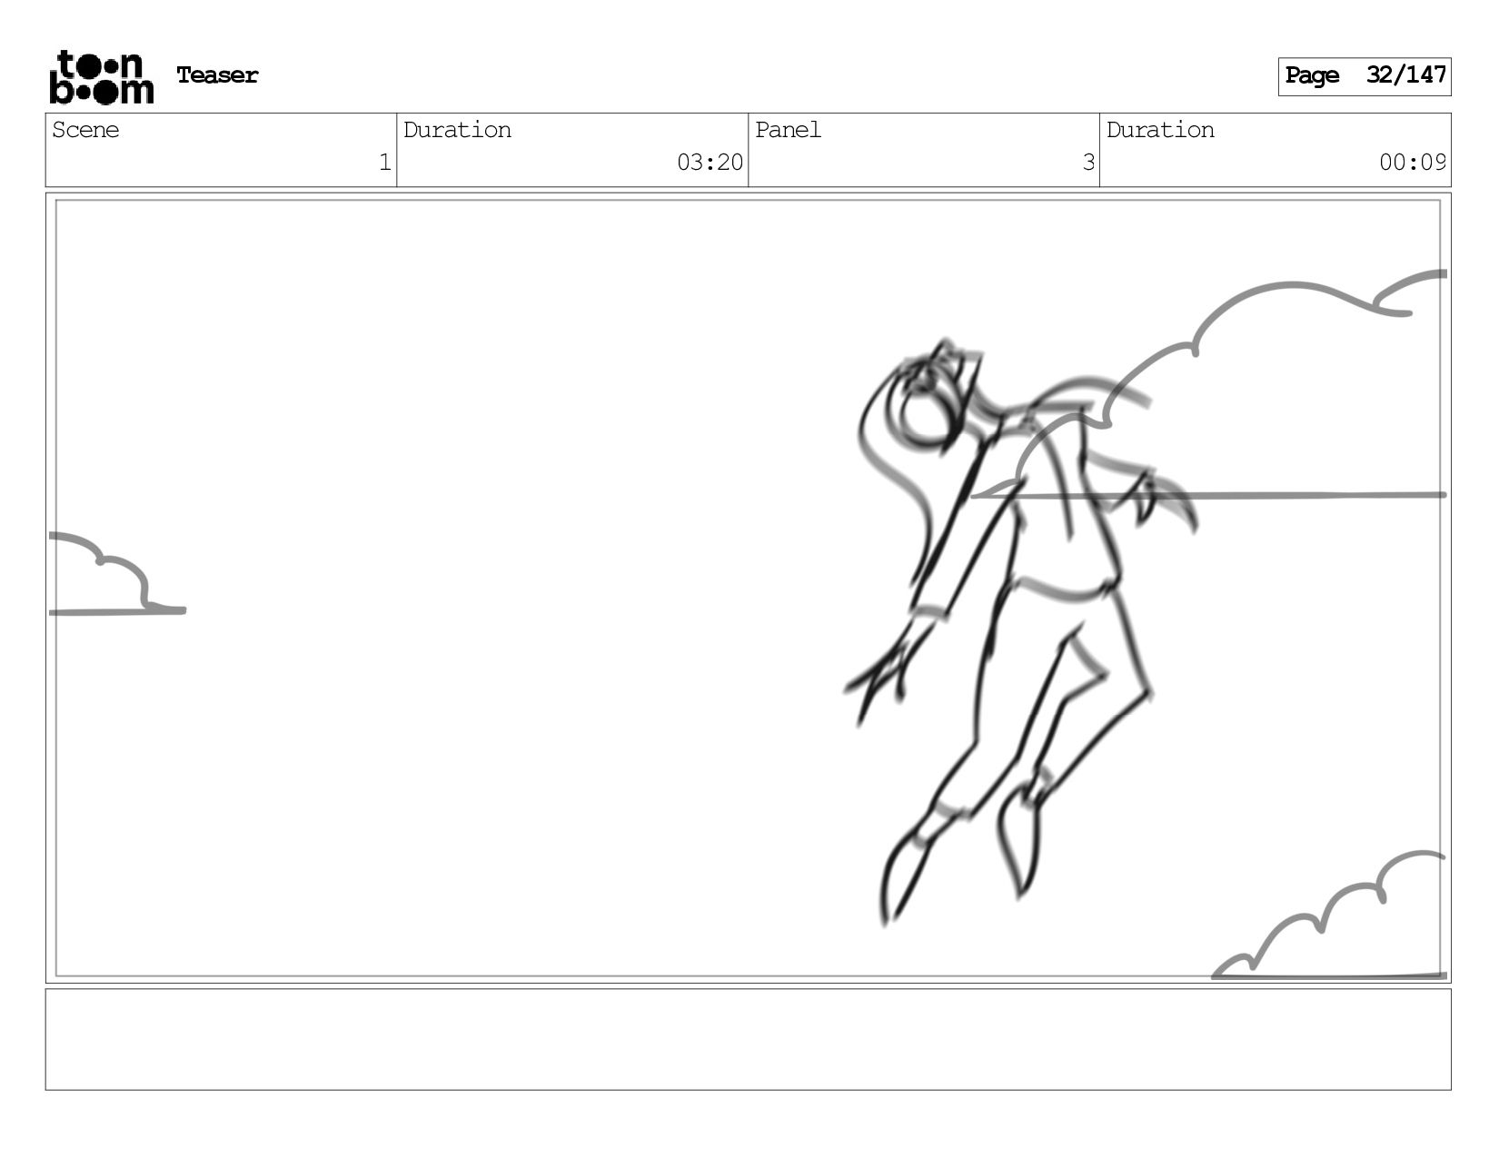Image resolution: width=1499 pixels, height=1158 pixels.
Task: Click panel duration value '00:09'
Action: point(1413,163)
